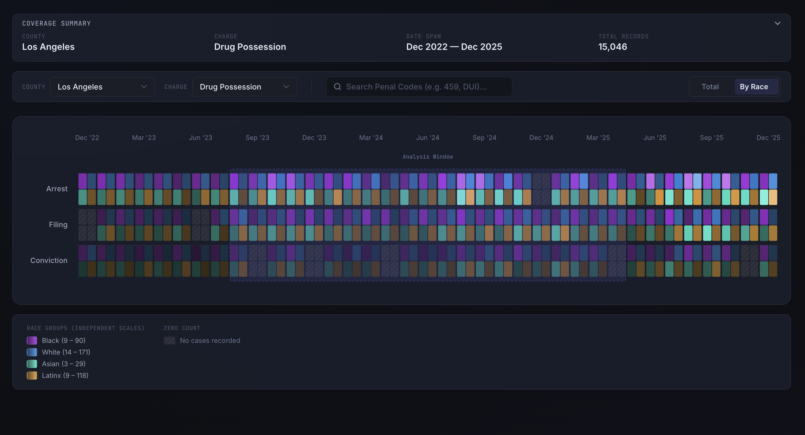Click the Conviction row label
805x435 pixels.
pos(49,260)
